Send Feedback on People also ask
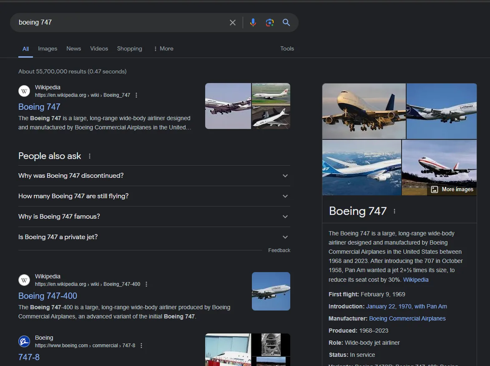 tap(279, 250)
